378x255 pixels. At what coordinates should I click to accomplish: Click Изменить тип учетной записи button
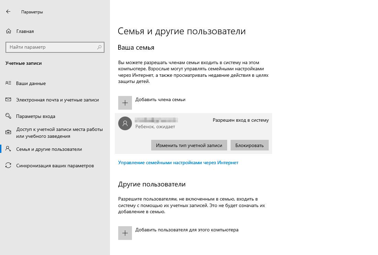[x=189, y=145]
